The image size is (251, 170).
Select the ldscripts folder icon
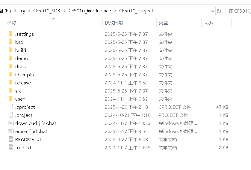(x=10, y=74)
